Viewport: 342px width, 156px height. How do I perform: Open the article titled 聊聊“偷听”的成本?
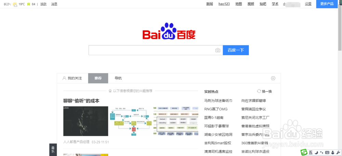[x=81, y=101]
